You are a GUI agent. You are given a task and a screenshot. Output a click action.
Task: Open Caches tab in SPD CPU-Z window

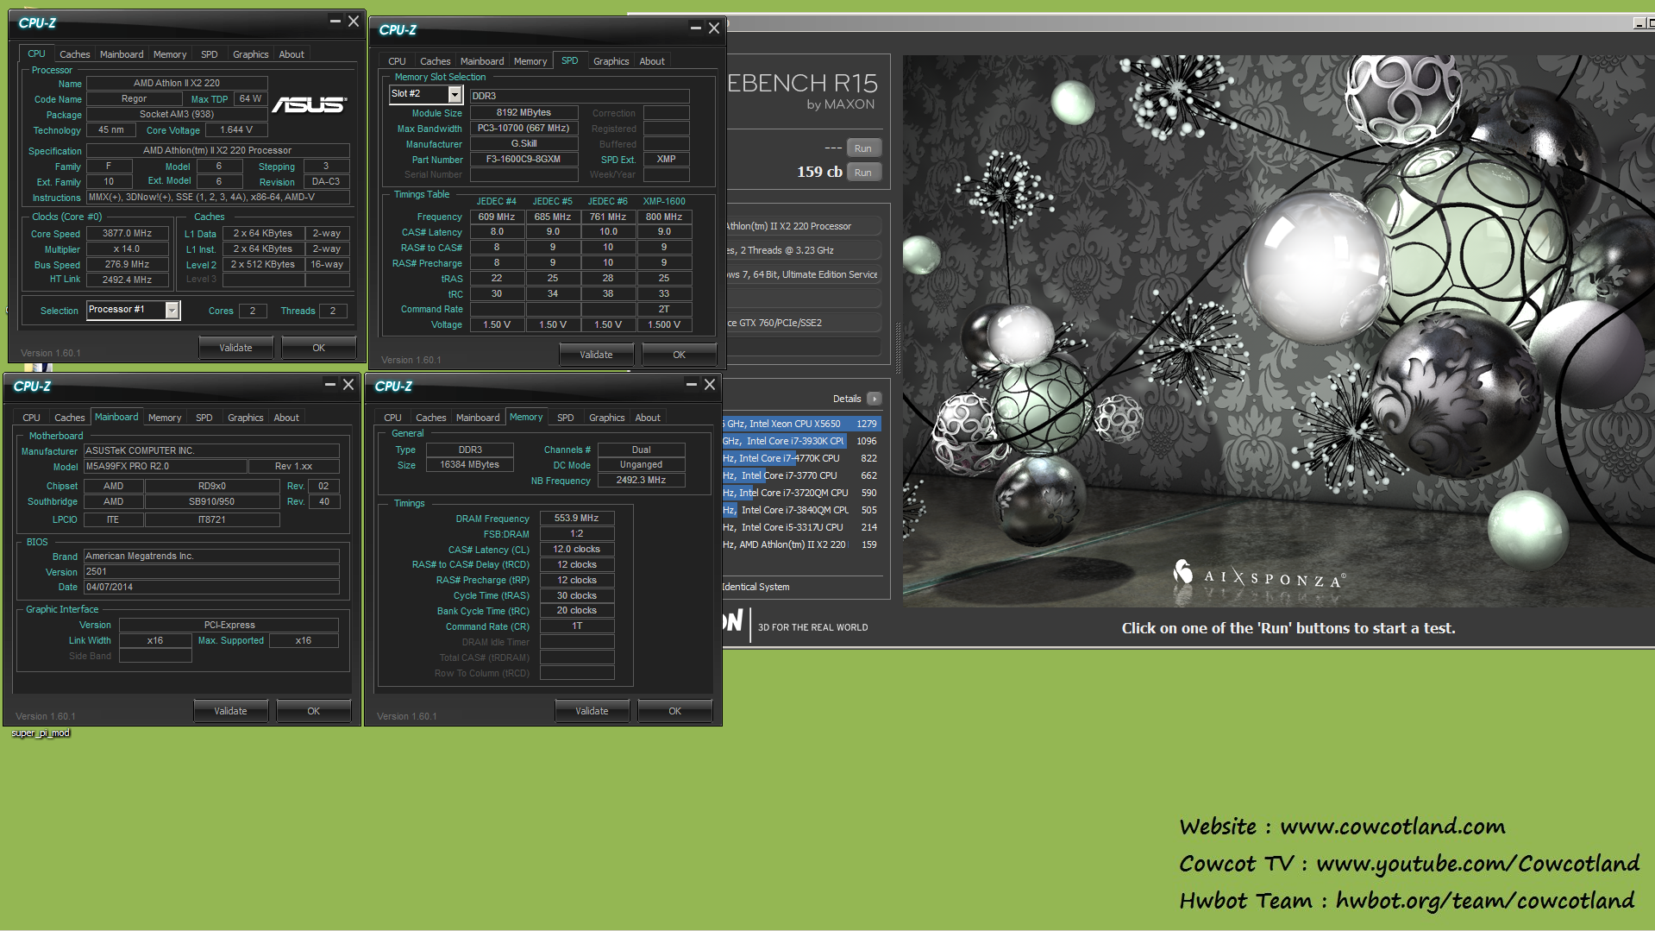pos(436,61)
